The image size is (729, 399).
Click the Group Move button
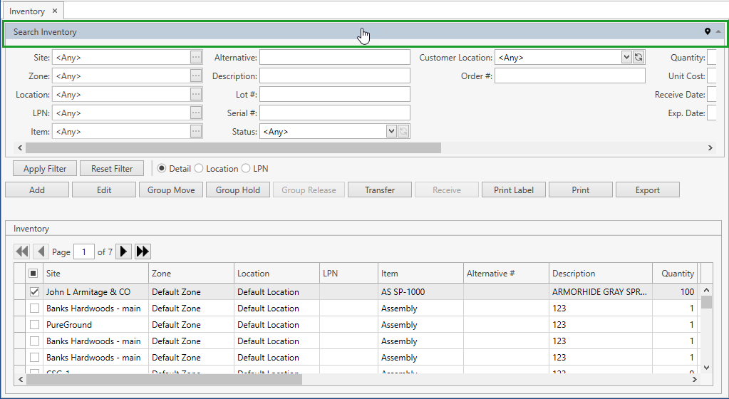click(x=171, y=190)
